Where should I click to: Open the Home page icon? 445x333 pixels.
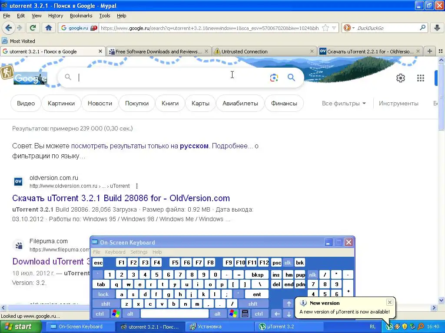click(x=49, y=28)
